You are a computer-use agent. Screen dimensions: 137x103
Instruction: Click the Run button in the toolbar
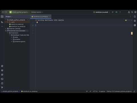(x=113, y=12)
